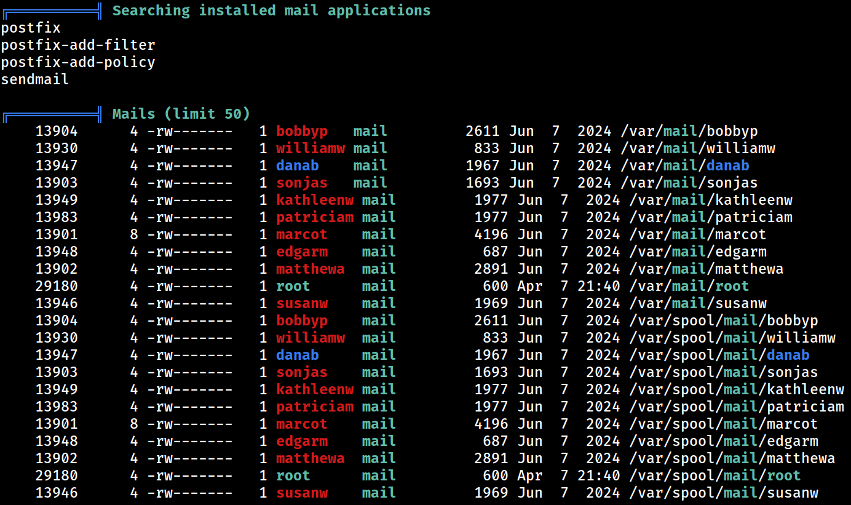Image resolution: width=851 pixels, height=505 pixels.
Task: Click red owner susanw in /var/spool/mail/susanw row
Action: point(302,493)
